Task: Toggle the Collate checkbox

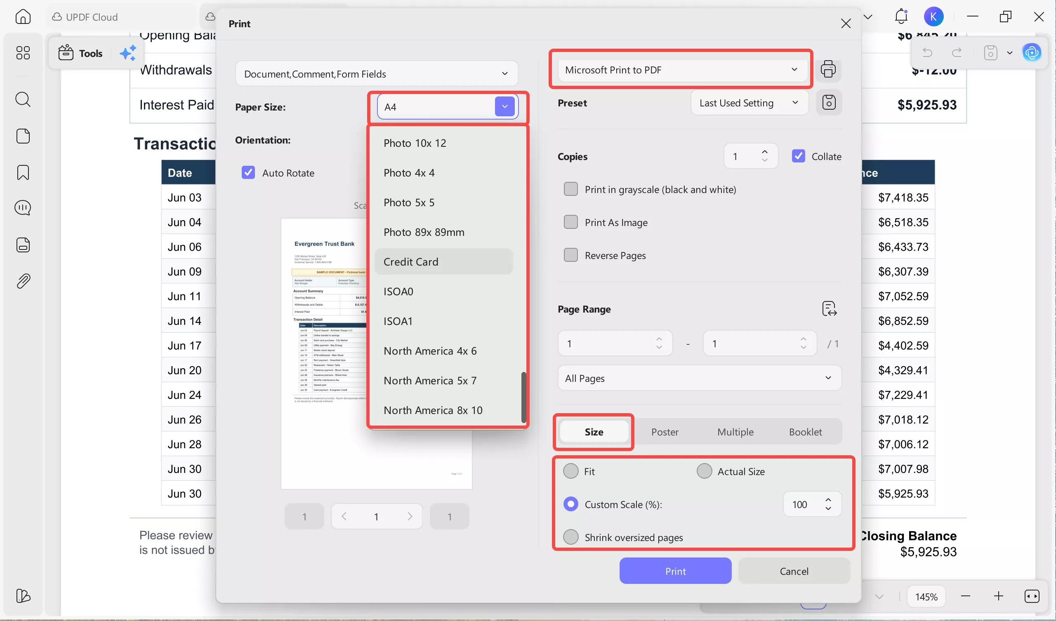Action: point(798,156)
